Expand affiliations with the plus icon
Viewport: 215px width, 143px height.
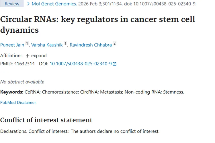click(x=28, y=56)
